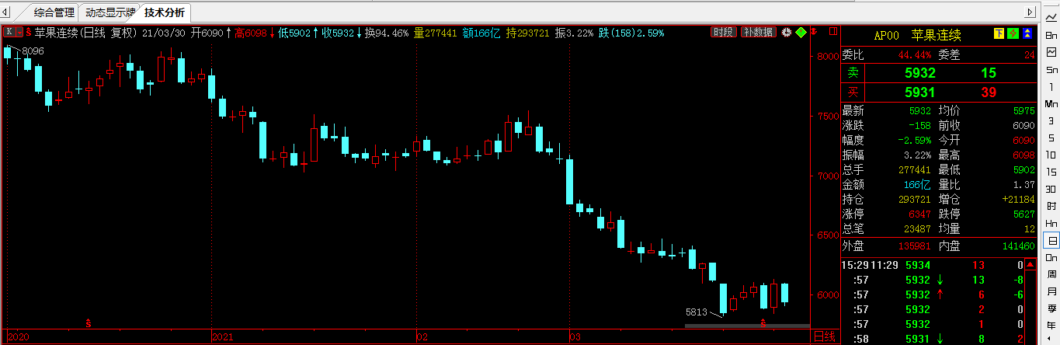Click the 外盘 value 135981

[x=914, y=246]
